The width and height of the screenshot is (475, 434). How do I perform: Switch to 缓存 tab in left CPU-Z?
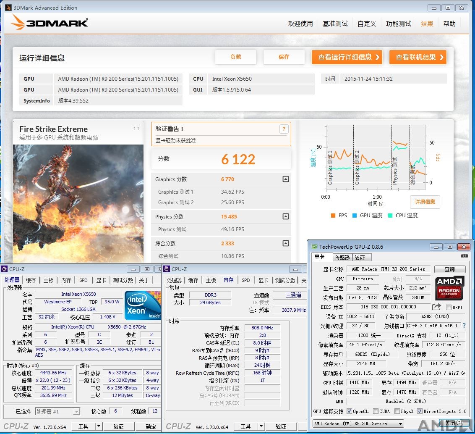[31, 280]
